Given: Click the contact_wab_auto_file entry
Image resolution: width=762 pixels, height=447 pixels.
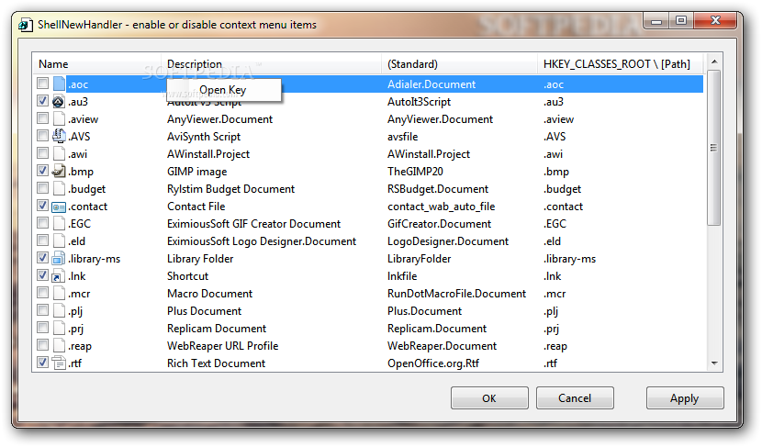Looking at the screenshot, I should point(442,207).
